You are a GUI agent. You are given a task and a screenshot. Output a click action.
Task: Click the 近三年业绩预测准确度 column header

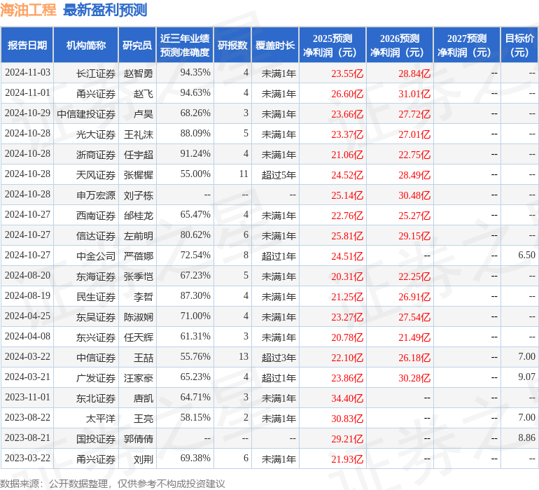(185, 45)
